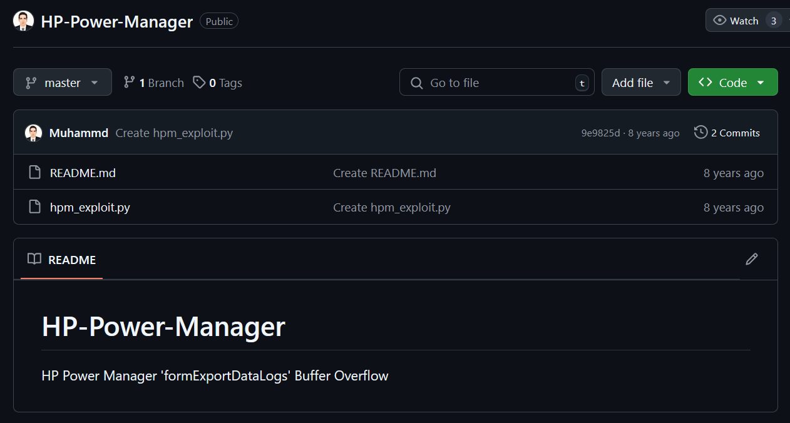
Task: Open the README.md file
Action: click(x=83, y=173)
